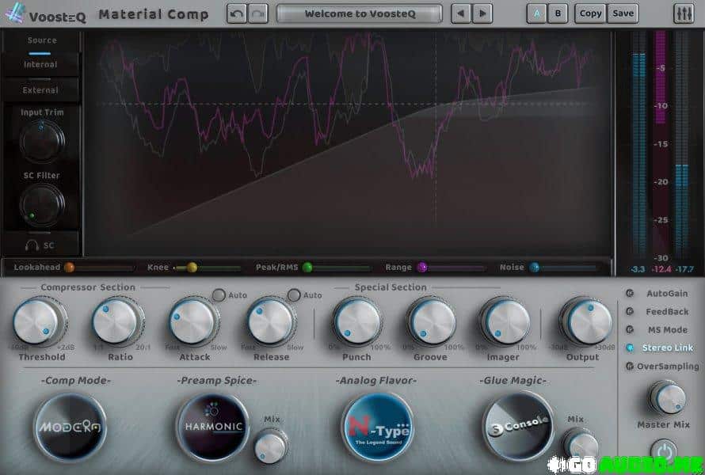The width and height of the screenshot is (705, 475).
Task: Click the purple Range slider handle
Action: click(x=421, y=268)
